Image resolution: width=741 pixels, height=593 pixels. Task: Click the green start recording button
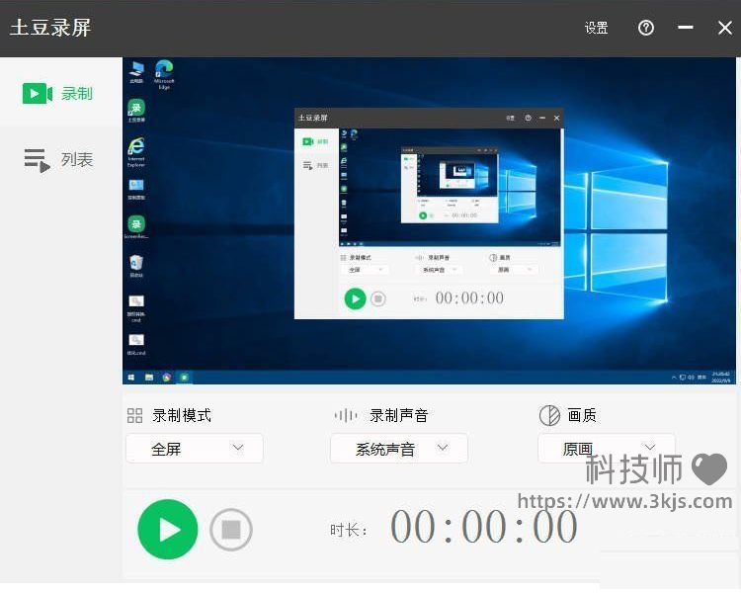click(168, 530)
